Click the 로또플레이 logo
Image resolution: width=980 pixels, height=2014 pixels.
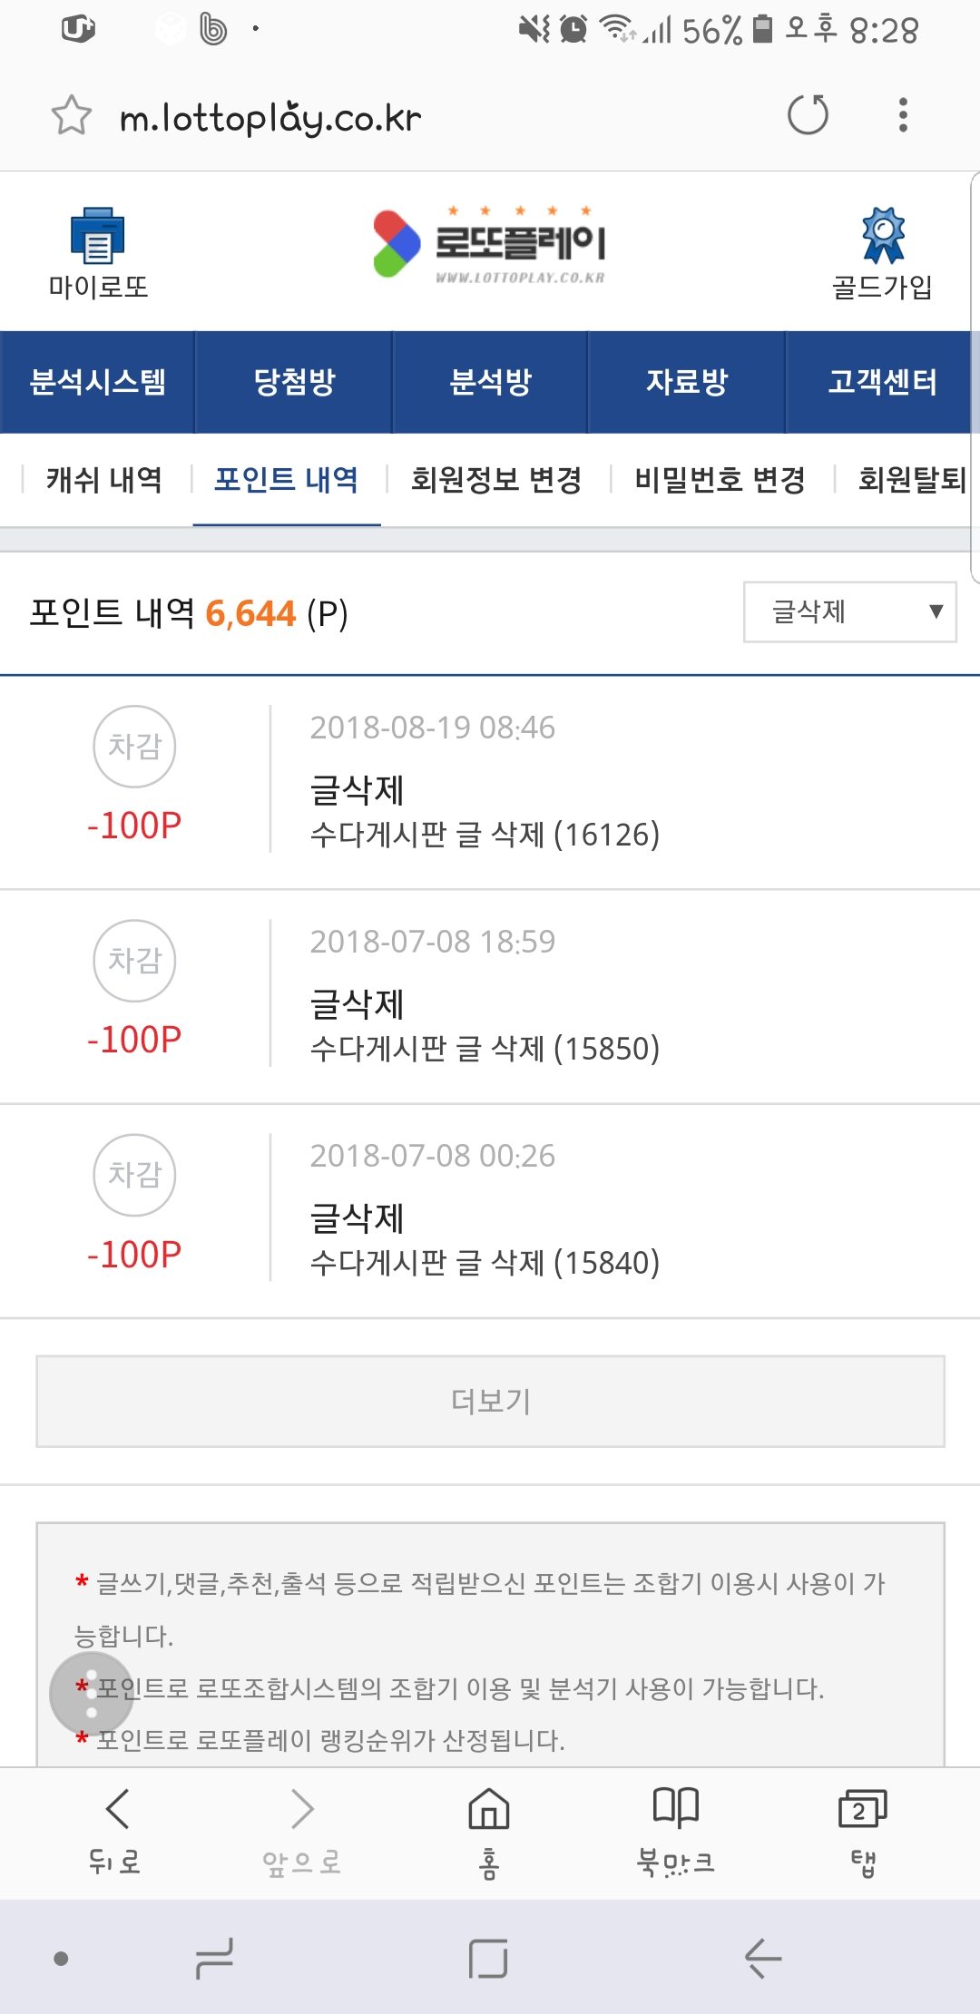490,245
